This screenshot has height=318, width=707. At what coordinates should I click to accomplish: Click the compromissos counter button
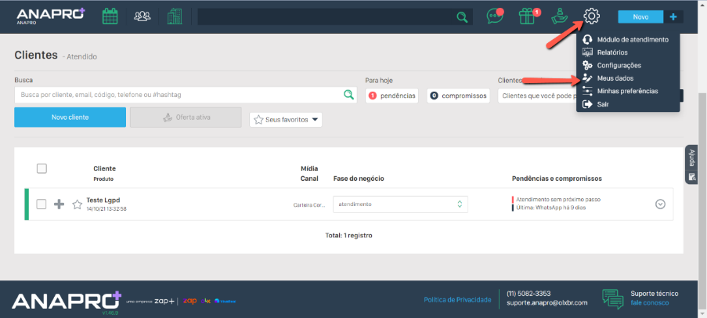point(458,96)
